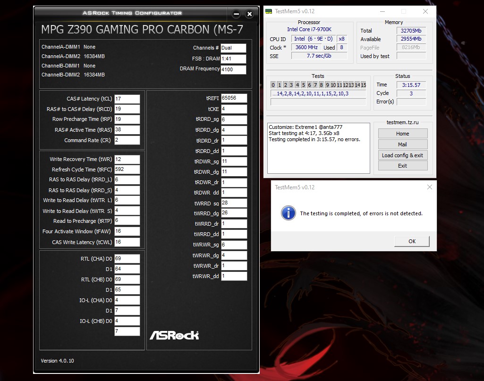Click the tWRWR_dg value field

[234, 255]
